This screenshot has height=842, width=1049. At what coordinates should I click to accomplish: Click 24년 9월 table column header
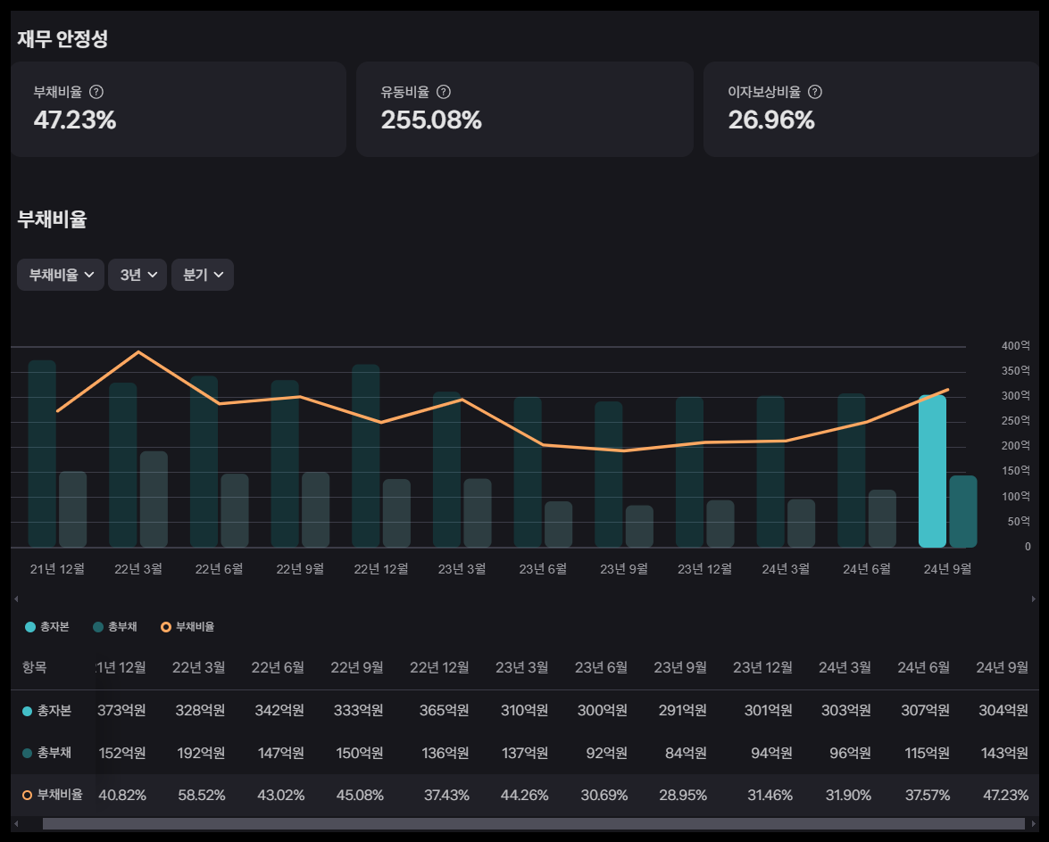point(1003,667)
